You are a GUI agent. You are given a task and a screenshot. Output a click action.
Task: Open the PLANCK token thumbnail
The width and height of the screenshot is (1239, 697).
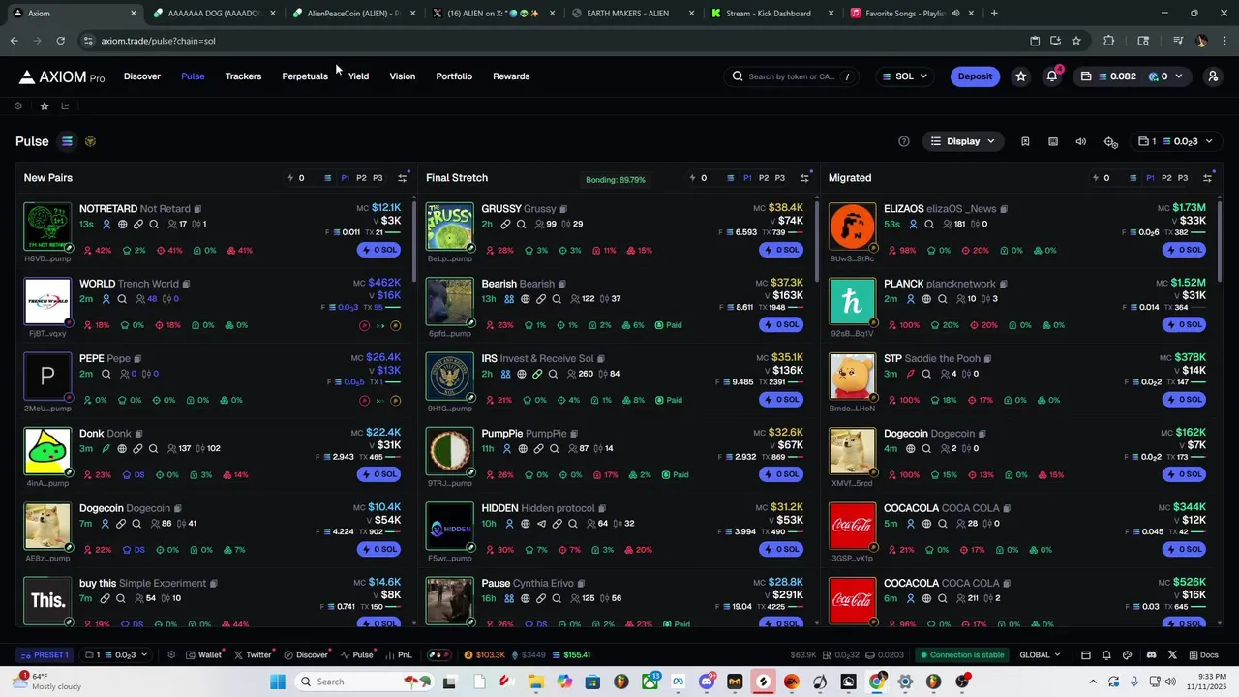pyautogui.click(x=852, y=302)
